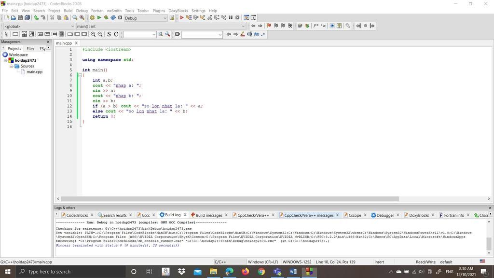494x278 pixels.
Task: Switch to Files tab in Management
Action: [x=30, y=49]
